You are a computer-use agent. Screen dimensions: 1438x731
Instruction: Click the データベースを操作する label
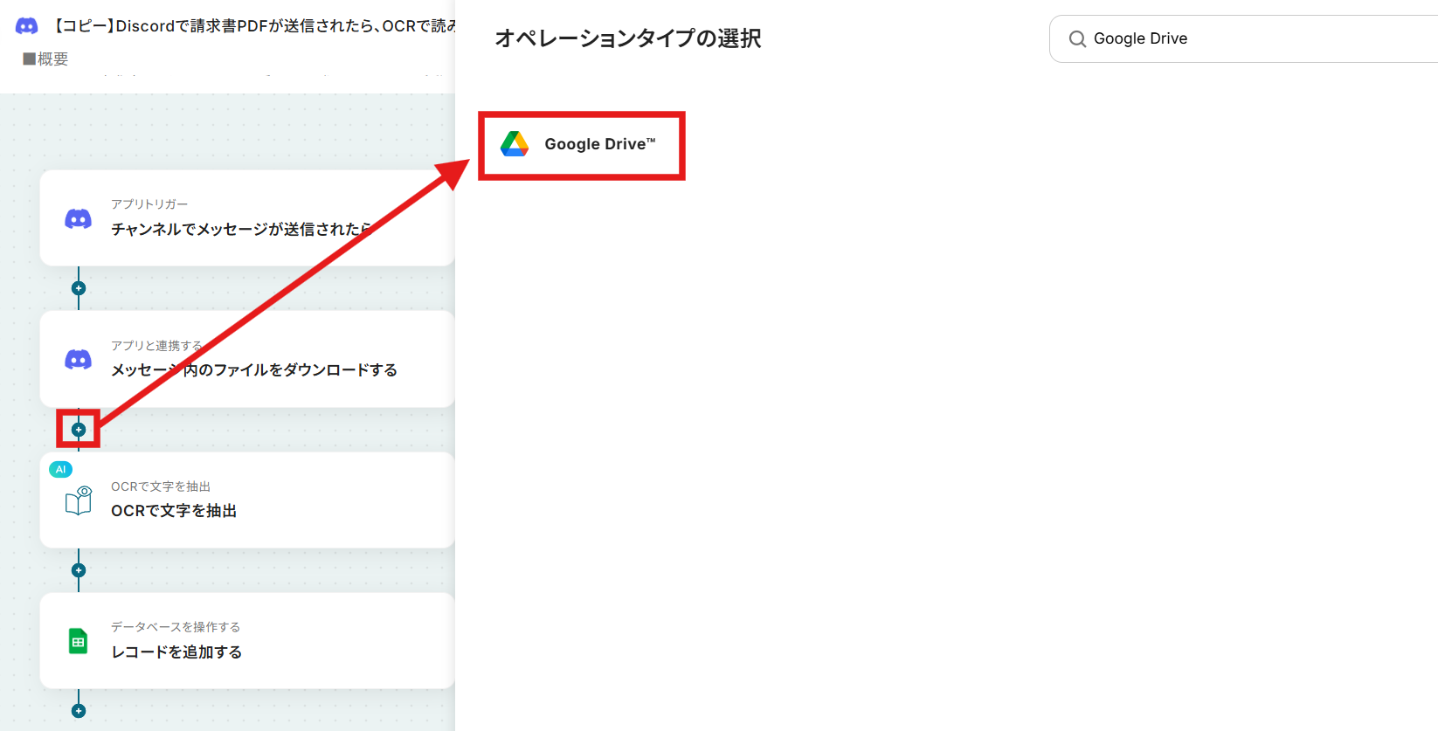coord(176,627)
